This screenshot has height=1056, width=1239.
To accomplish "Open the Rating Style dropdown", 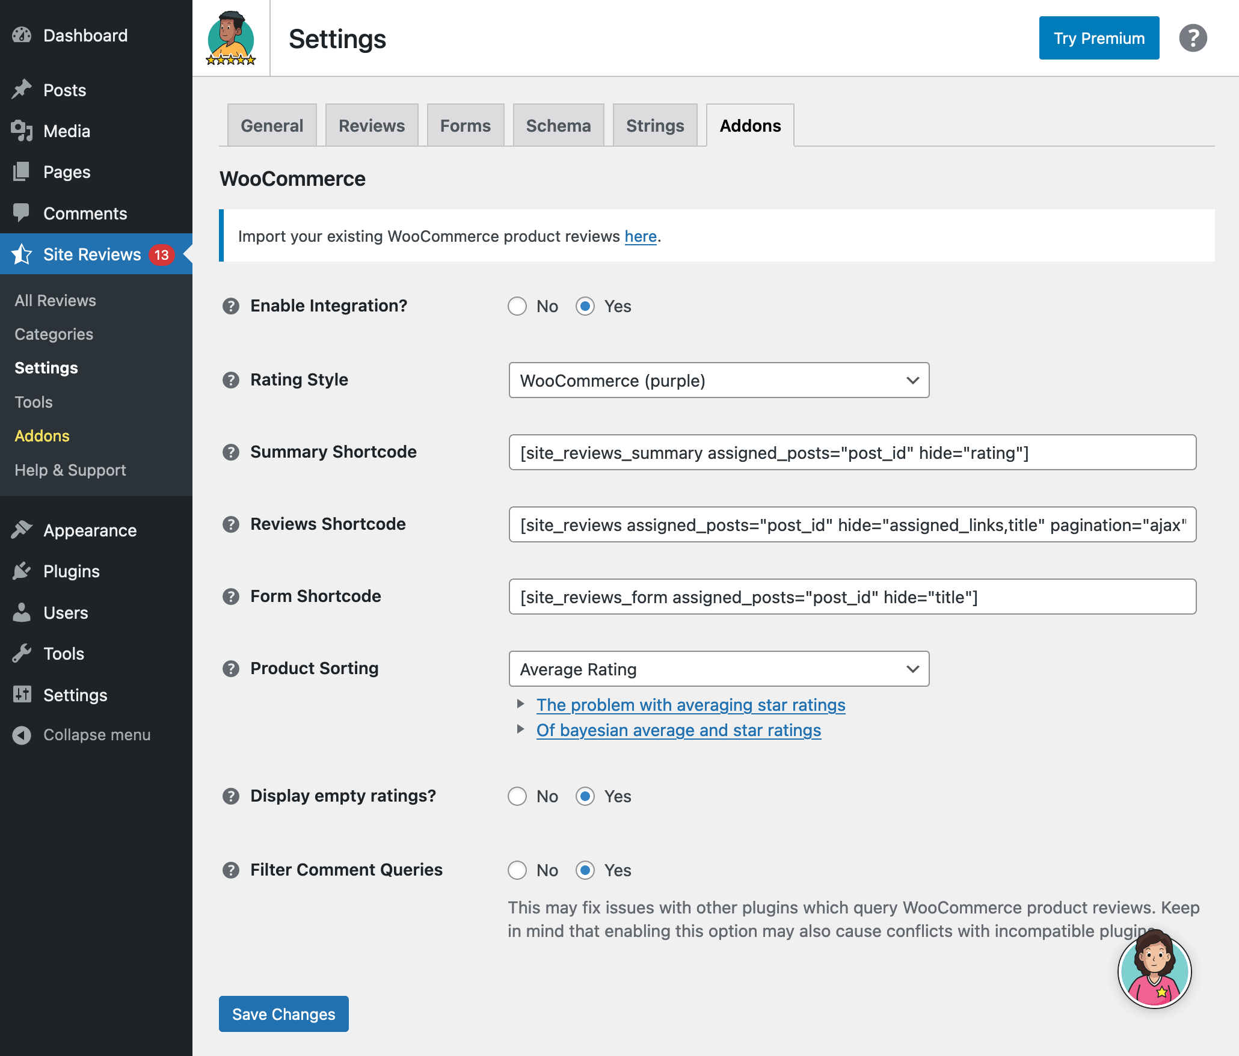I will tap(718, 379).
